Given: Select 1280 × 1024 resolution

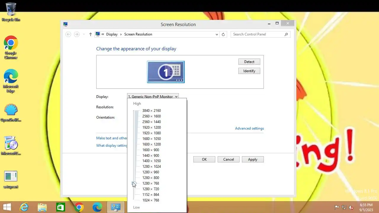Looking at the screenshot, I should tap(152, 167).
